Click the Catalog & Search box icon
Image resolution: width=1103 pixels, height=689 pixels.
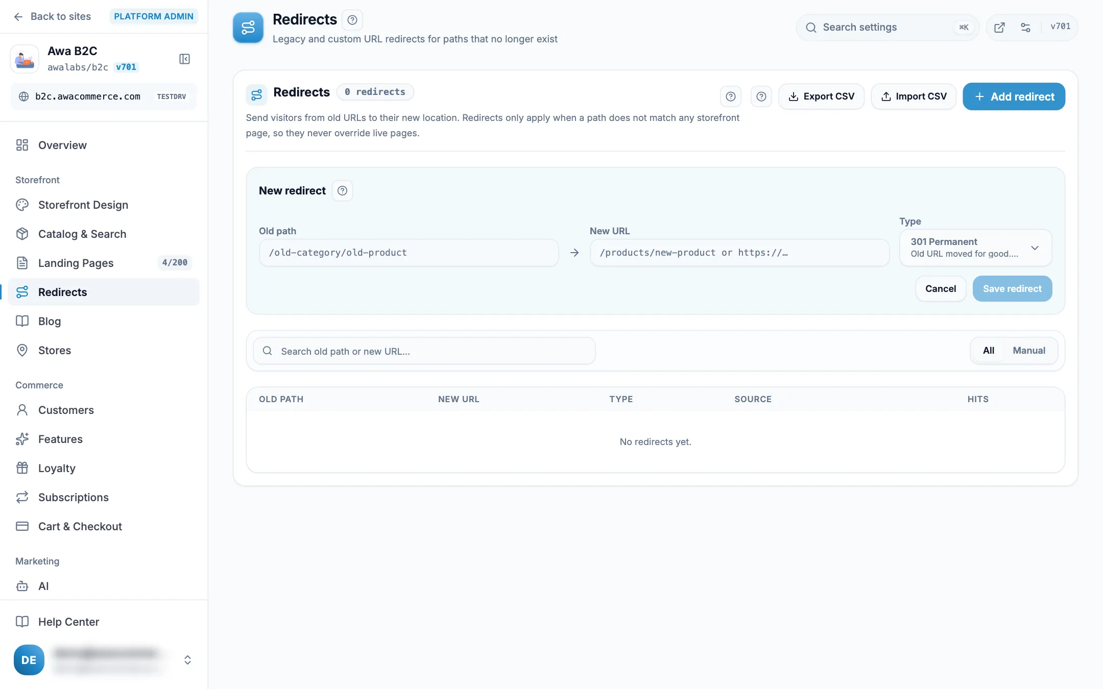click(x=22, y=234)
